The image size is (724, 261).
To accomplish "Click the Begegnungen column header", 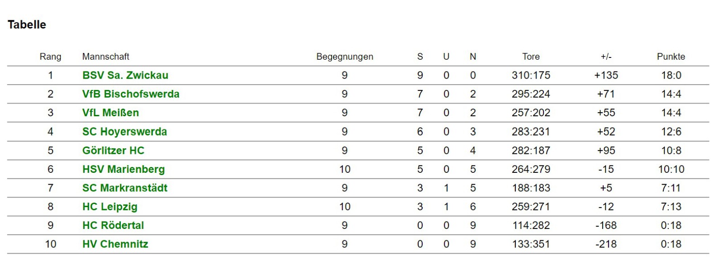I will coord(345,57).
